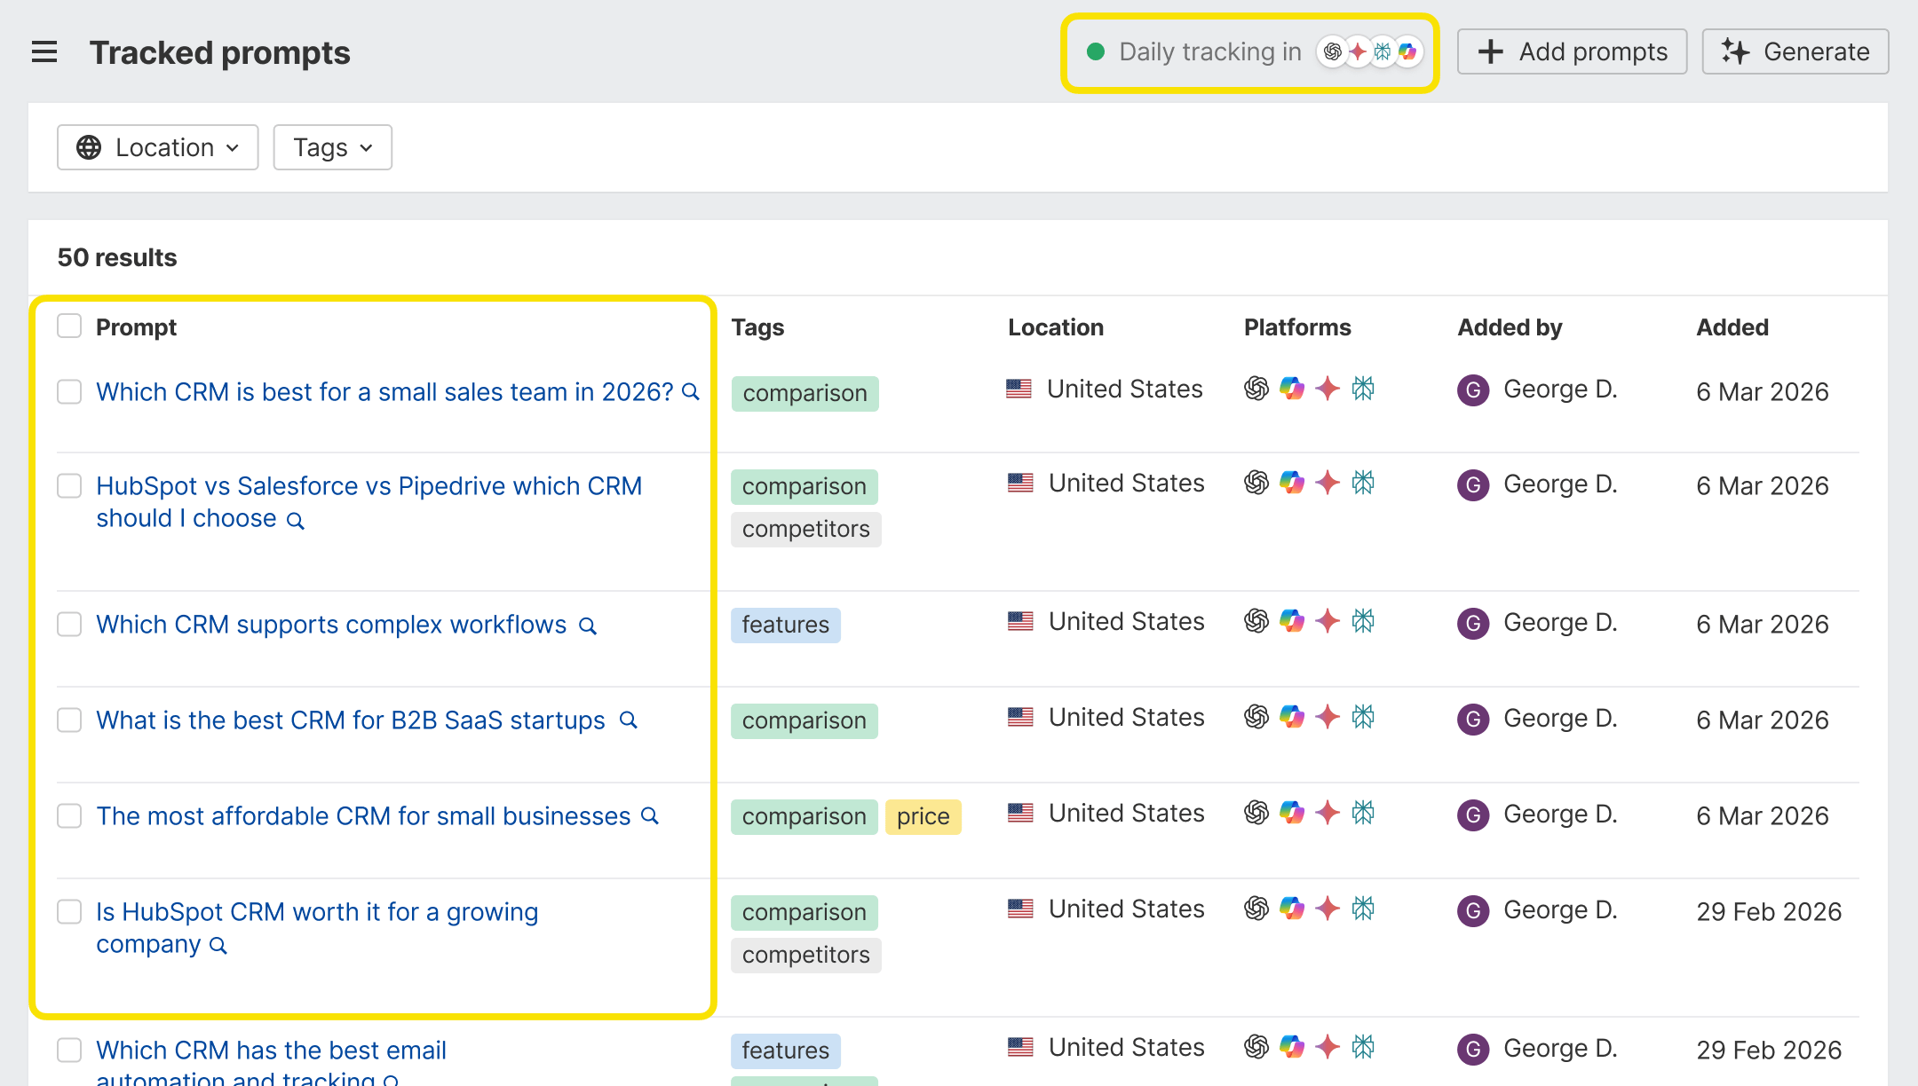Screen dimensions: 1918x1086
Task: Click Perplexity icon in B2B SaaS startups row
Action: coord(1363,717)
